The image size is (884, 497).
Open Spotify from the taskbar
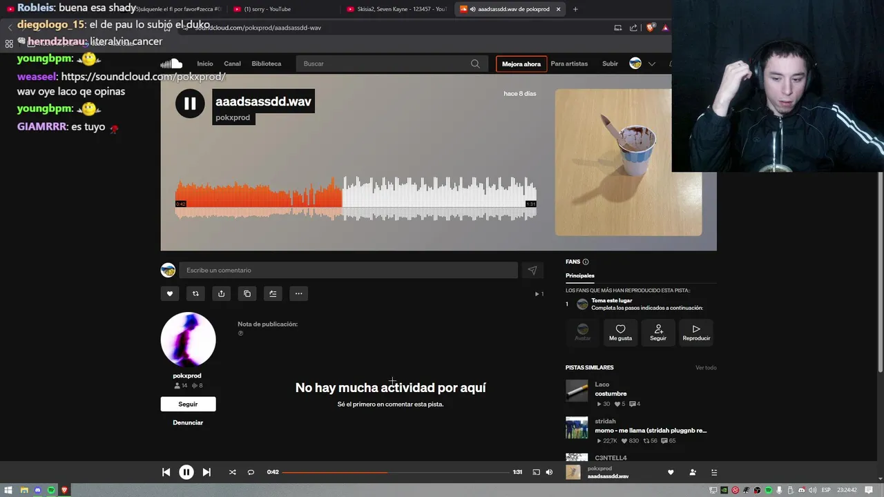[51, 490]
